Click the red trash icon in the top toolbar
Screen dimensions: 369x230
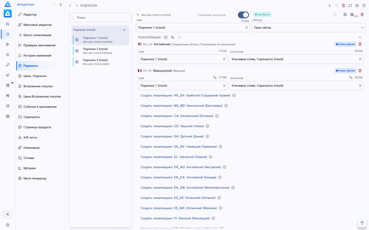(343, 6)
